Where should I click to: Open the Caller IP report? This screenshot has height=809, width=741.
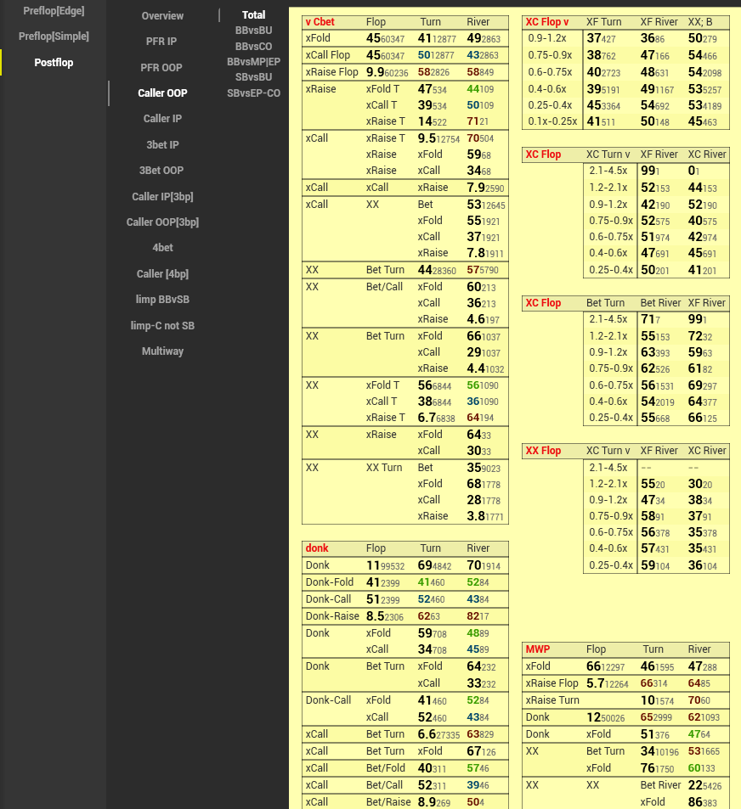pyautogui.click(x=162, y=119)
